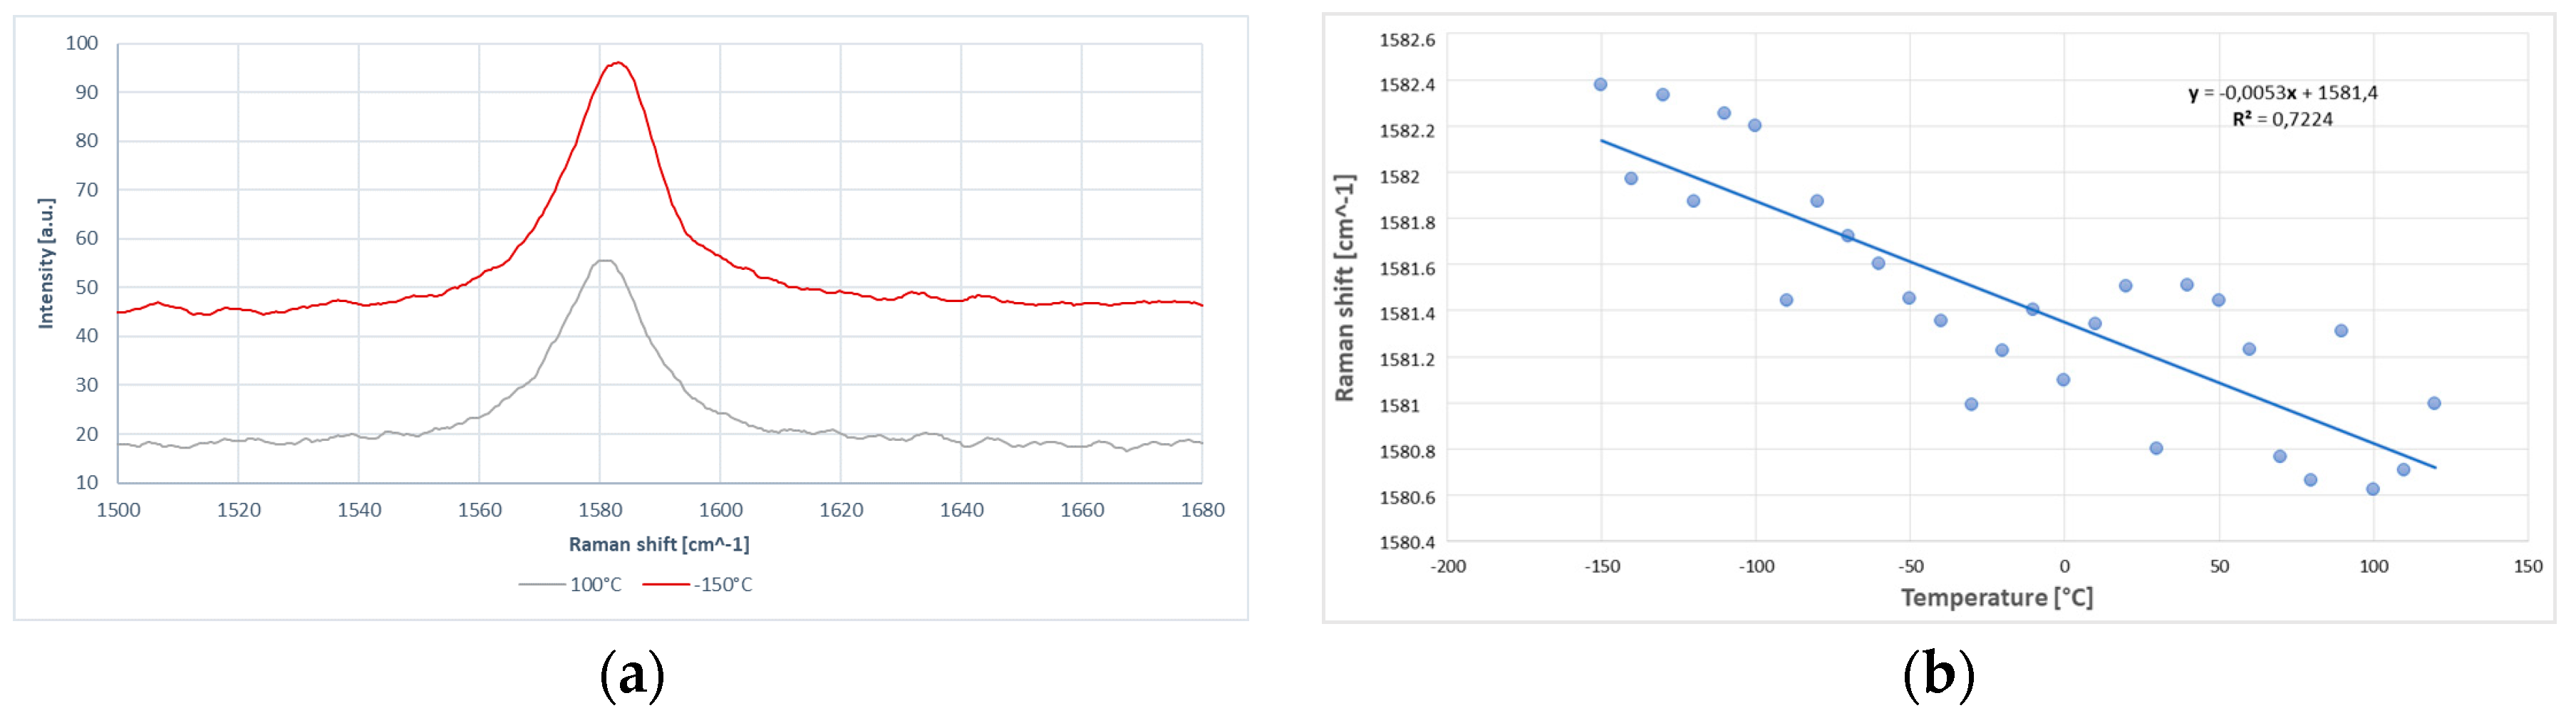The height and width of the screenshot is (718, 2576).
Task: Click the blue linear trendline in chart (b)
Action: tap(2018, 304)
